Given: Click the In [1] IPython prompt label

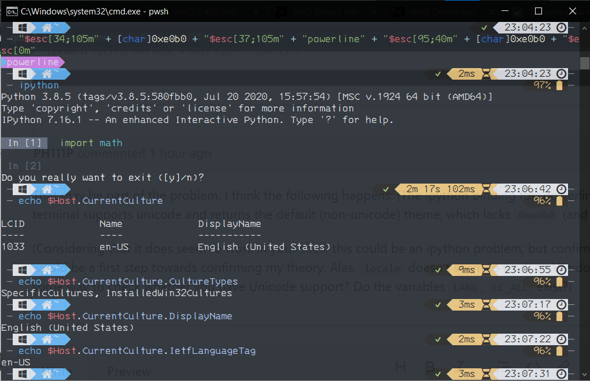Looking at the screenshot, I should coord(24,143).
